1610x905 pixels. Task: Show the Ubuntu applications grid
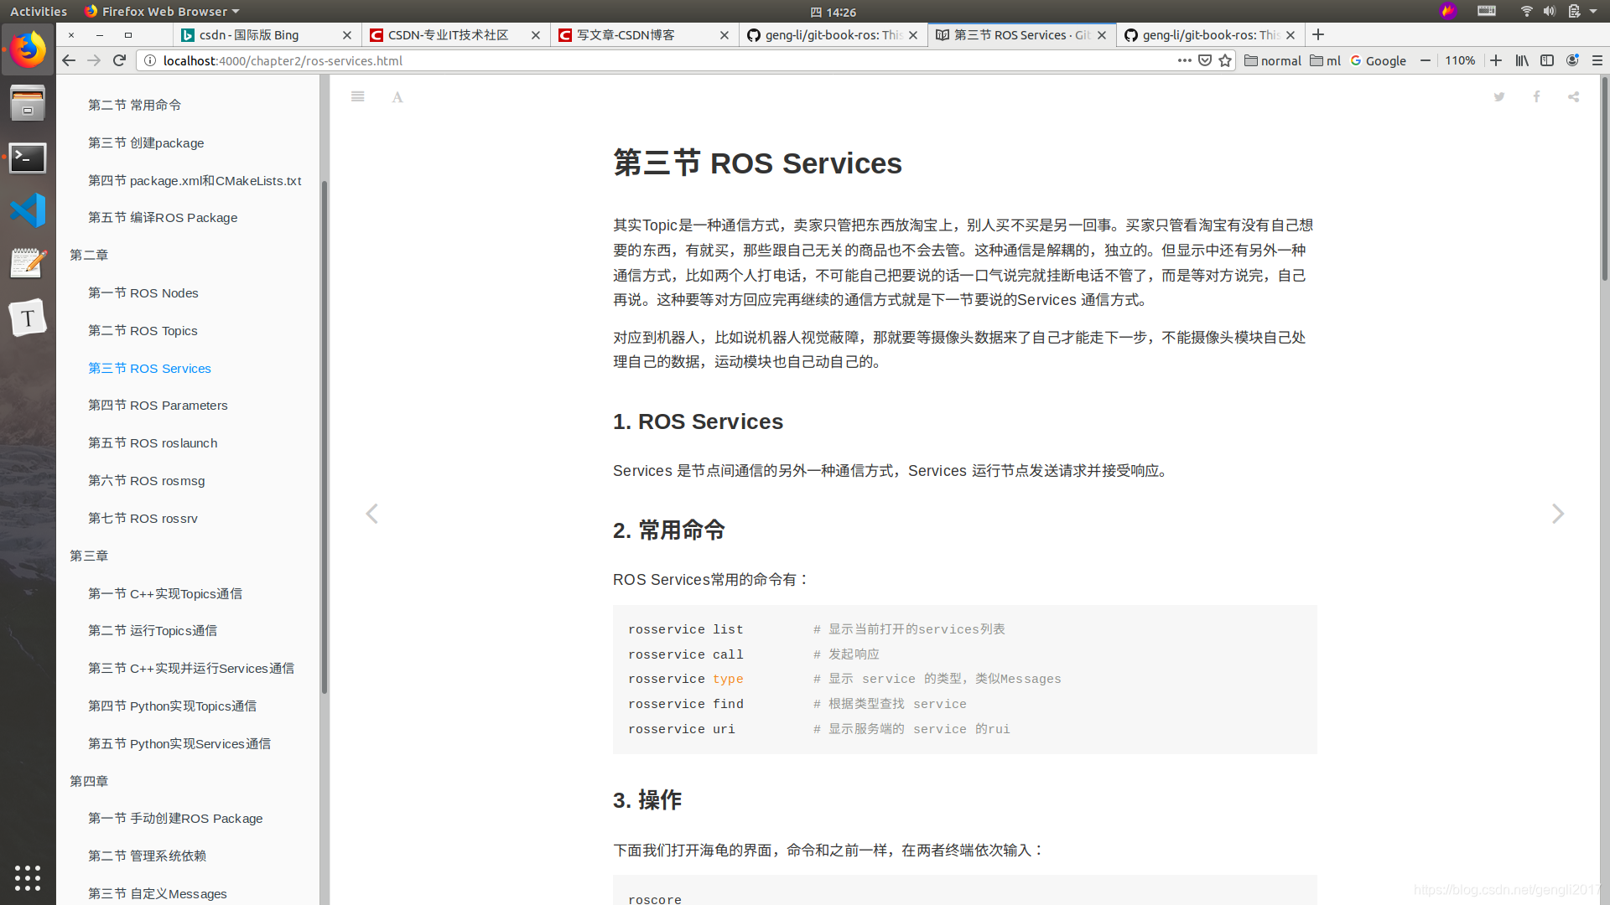28,877
